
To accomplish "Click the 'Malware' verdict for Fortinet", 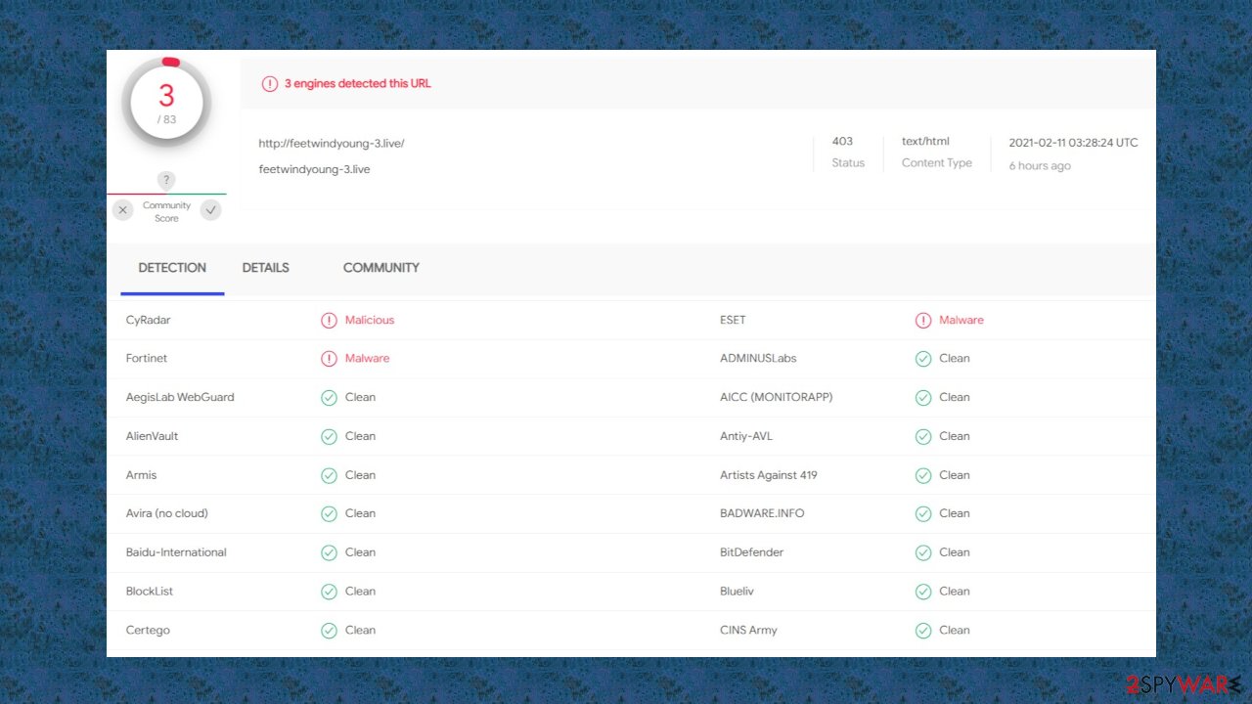I will tap(368, 359).
